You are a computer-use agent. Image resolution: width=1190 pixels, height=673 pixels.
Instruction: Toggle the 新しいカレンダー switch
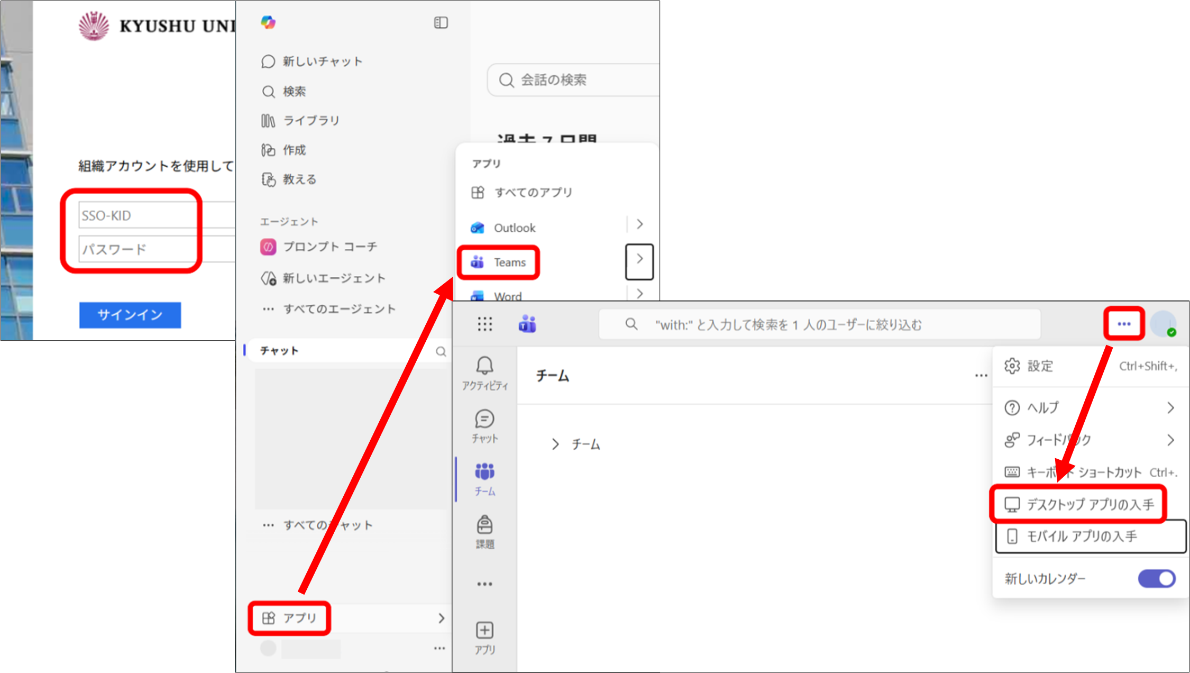1157,578
